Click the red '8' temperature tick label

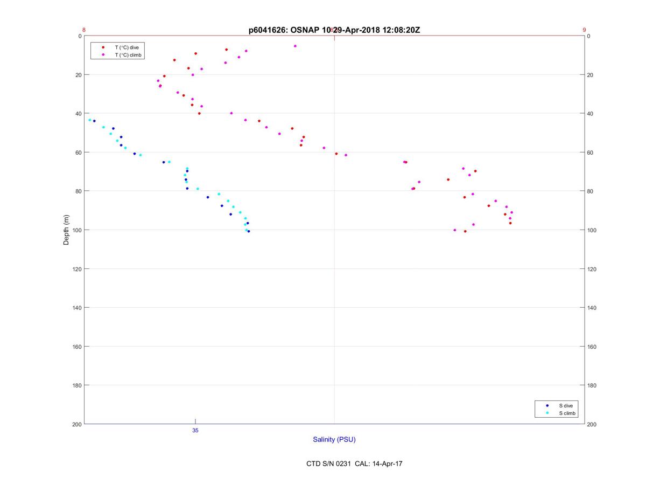tap(84, 30)
